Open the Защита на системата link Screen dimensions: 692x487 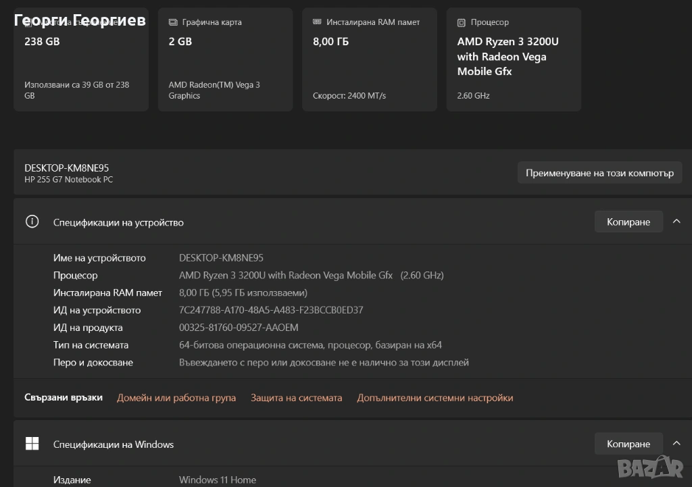[x=296, y=398]
